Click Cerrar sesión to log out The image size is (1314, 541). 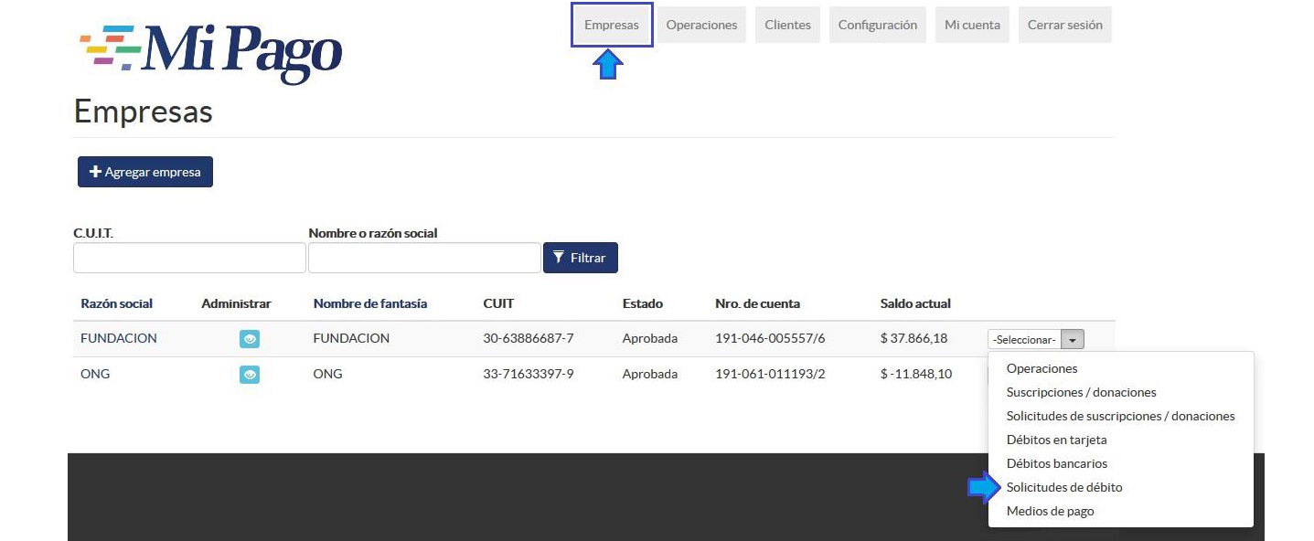tap(1065, 25)
